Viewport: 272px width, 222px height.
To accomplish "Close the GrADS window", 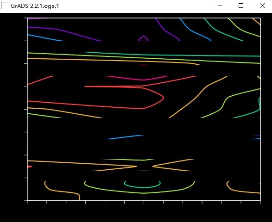I will (262, 6).
